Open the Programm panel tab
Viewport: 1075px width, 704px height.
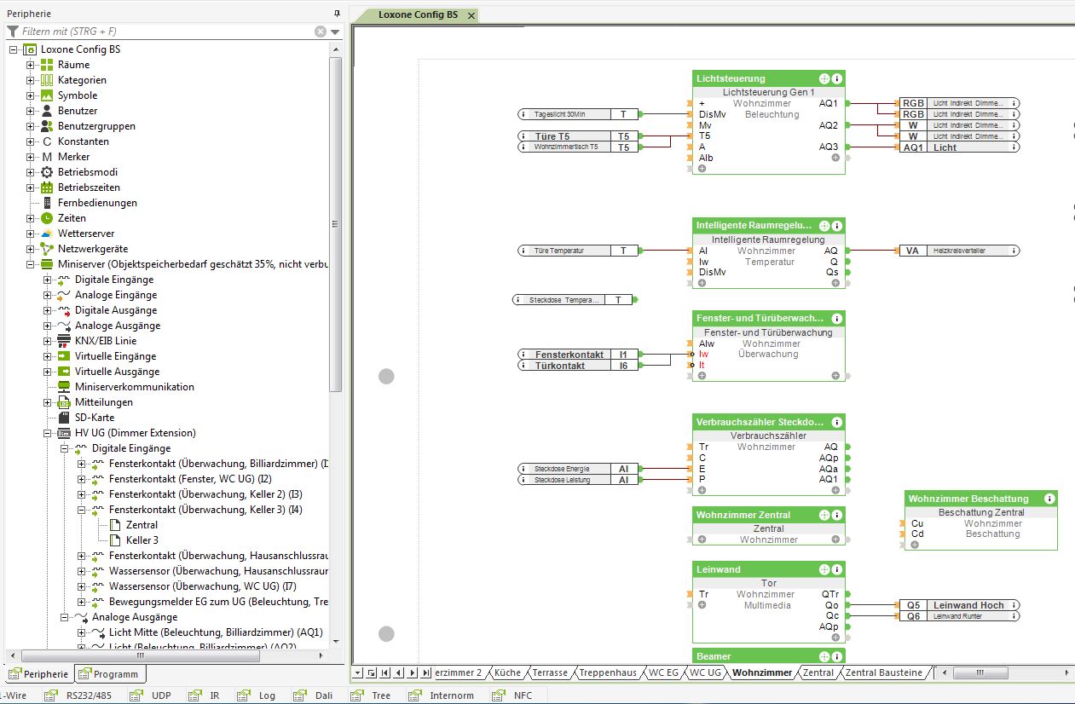click(x=109, y=673)
